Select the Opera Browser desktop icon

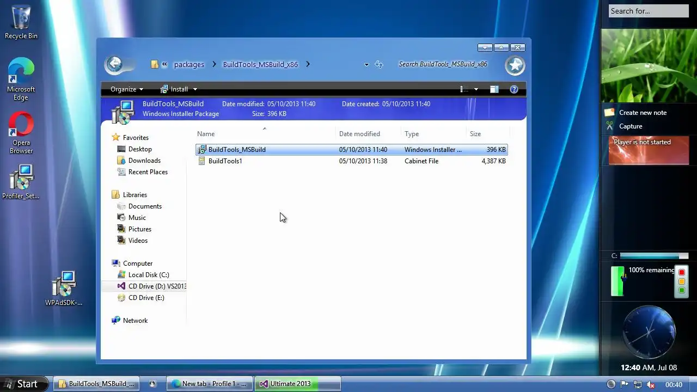pos(21,133)
